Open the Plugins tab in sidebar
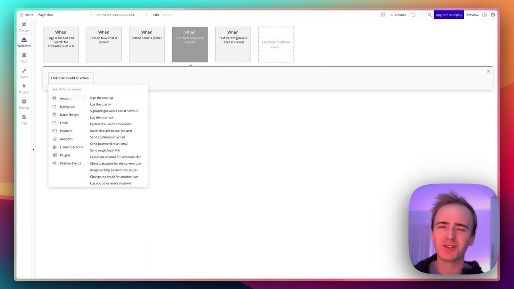514x289 pixels. (24, 89)
